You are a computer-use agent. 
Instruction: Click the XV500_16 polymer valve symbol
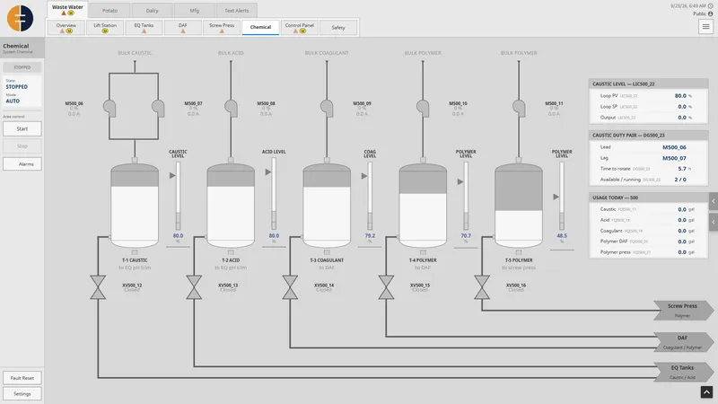pos(482,287)
